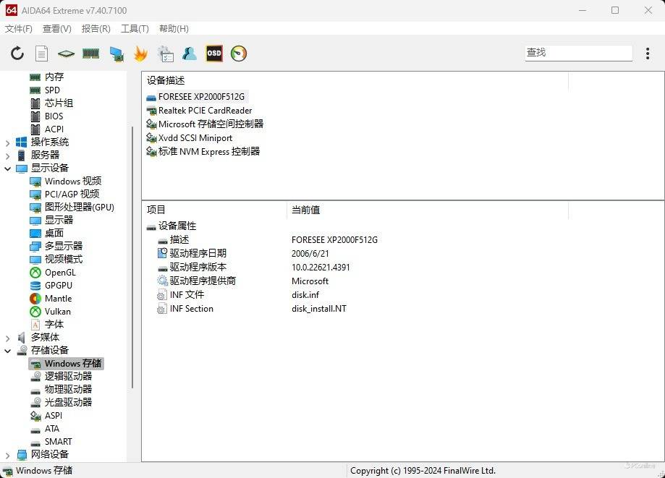Click the user contact toolbar icon
This screenshot has width=665, height=478.
coord(190,54)
